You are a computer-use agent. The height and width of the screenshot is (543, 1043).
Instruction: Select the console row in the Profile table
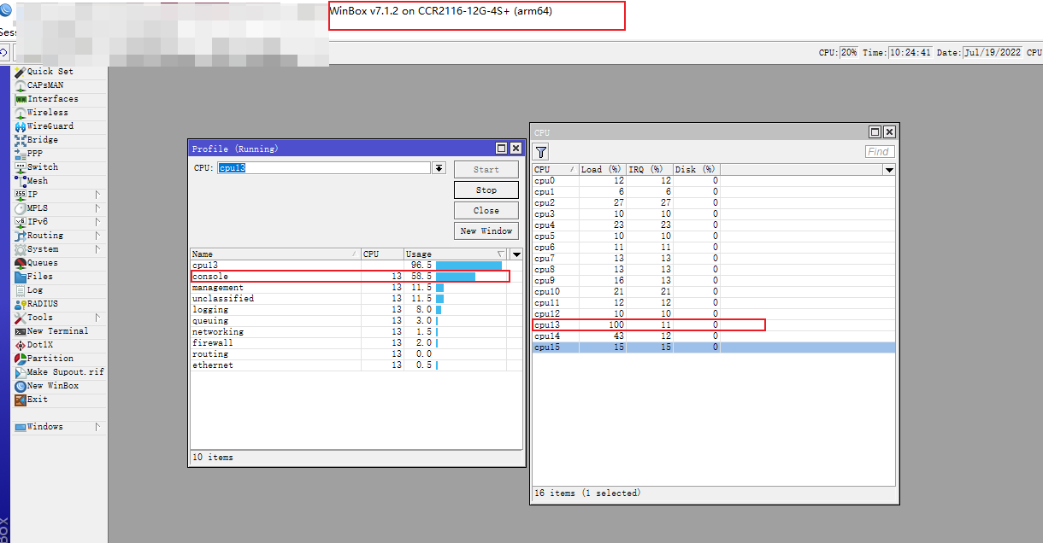click(349, 277)
